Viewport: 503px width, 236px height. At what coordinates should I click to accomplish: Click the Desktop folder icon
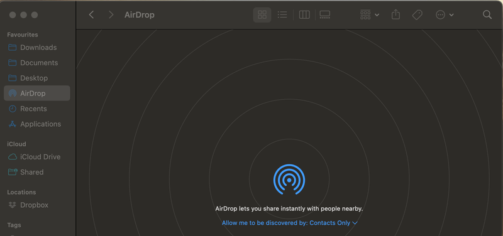pos(12,78)
